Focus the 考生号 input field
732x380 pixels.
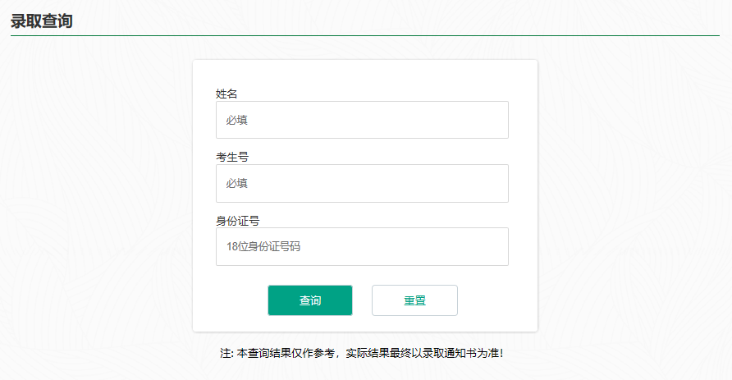tap(362, 183)
